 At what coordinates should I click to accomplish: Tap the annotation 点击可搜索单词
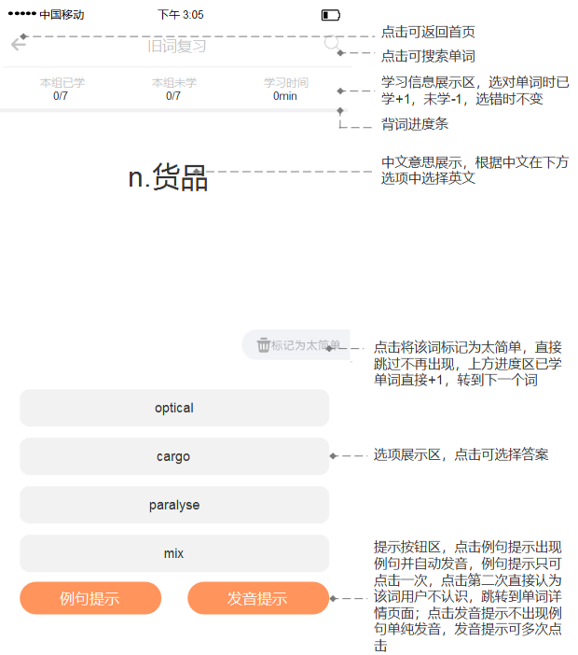pos(428,56)
